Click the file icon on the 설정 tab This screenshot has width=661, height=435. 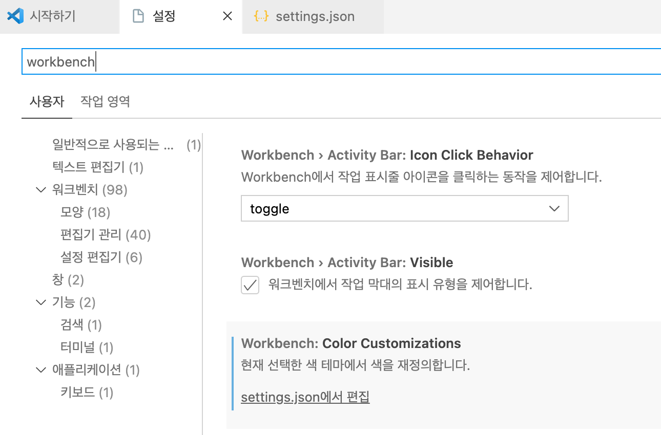click(x=138, y=16)
